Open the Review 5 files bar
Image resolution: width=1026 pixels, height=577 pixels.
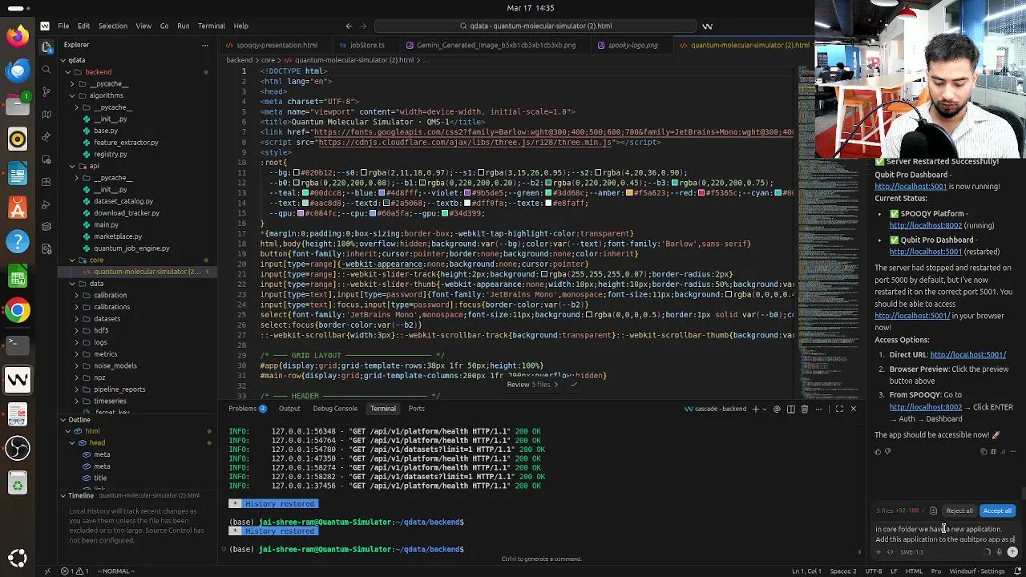pos(533,385)
